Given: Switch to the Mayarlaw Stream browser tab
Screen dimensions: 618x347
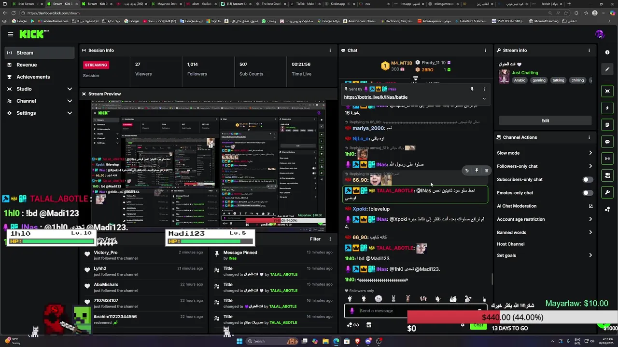Looking at the screenshot, I should tap(167, 4).
